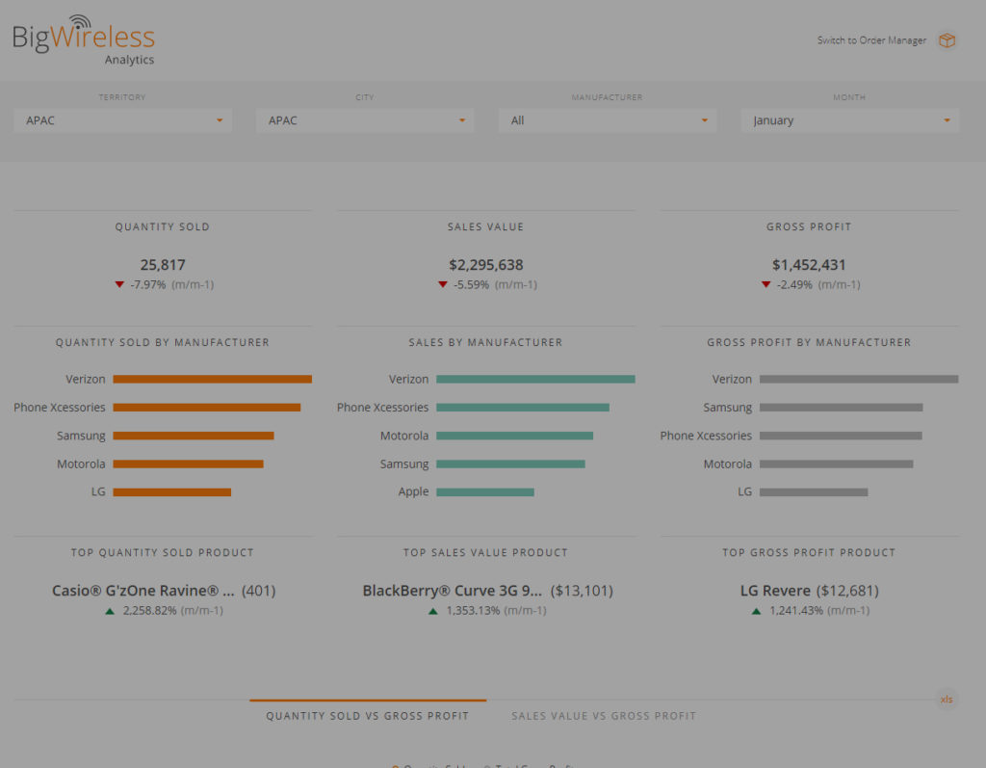This screenshot has width=986, height=768.
Task: Click Samsung's orange bar in Quantity Sold chart
Action: pyautogui.click(x=194, y=436)
